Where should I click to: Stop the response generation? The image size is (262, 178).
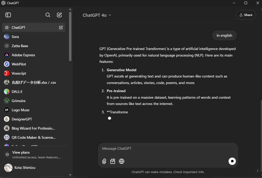(x=232, y=161)
